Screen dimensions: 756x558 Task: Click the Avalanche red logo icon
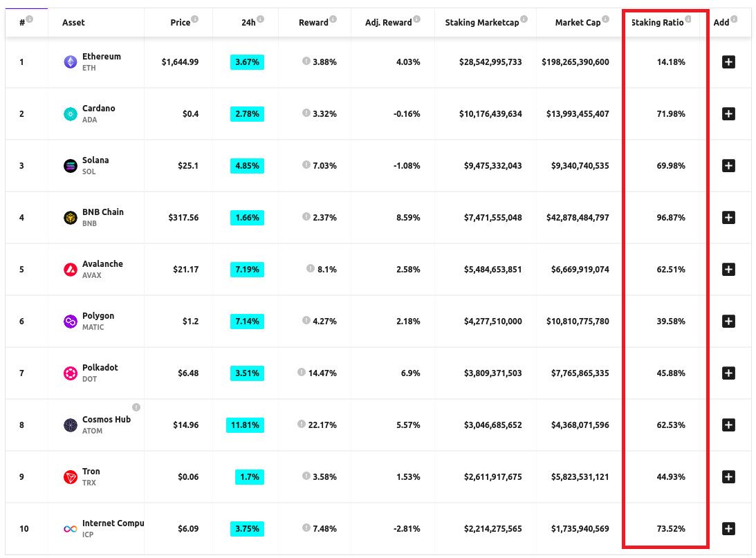pyautogui.click(x=70, y=270)
